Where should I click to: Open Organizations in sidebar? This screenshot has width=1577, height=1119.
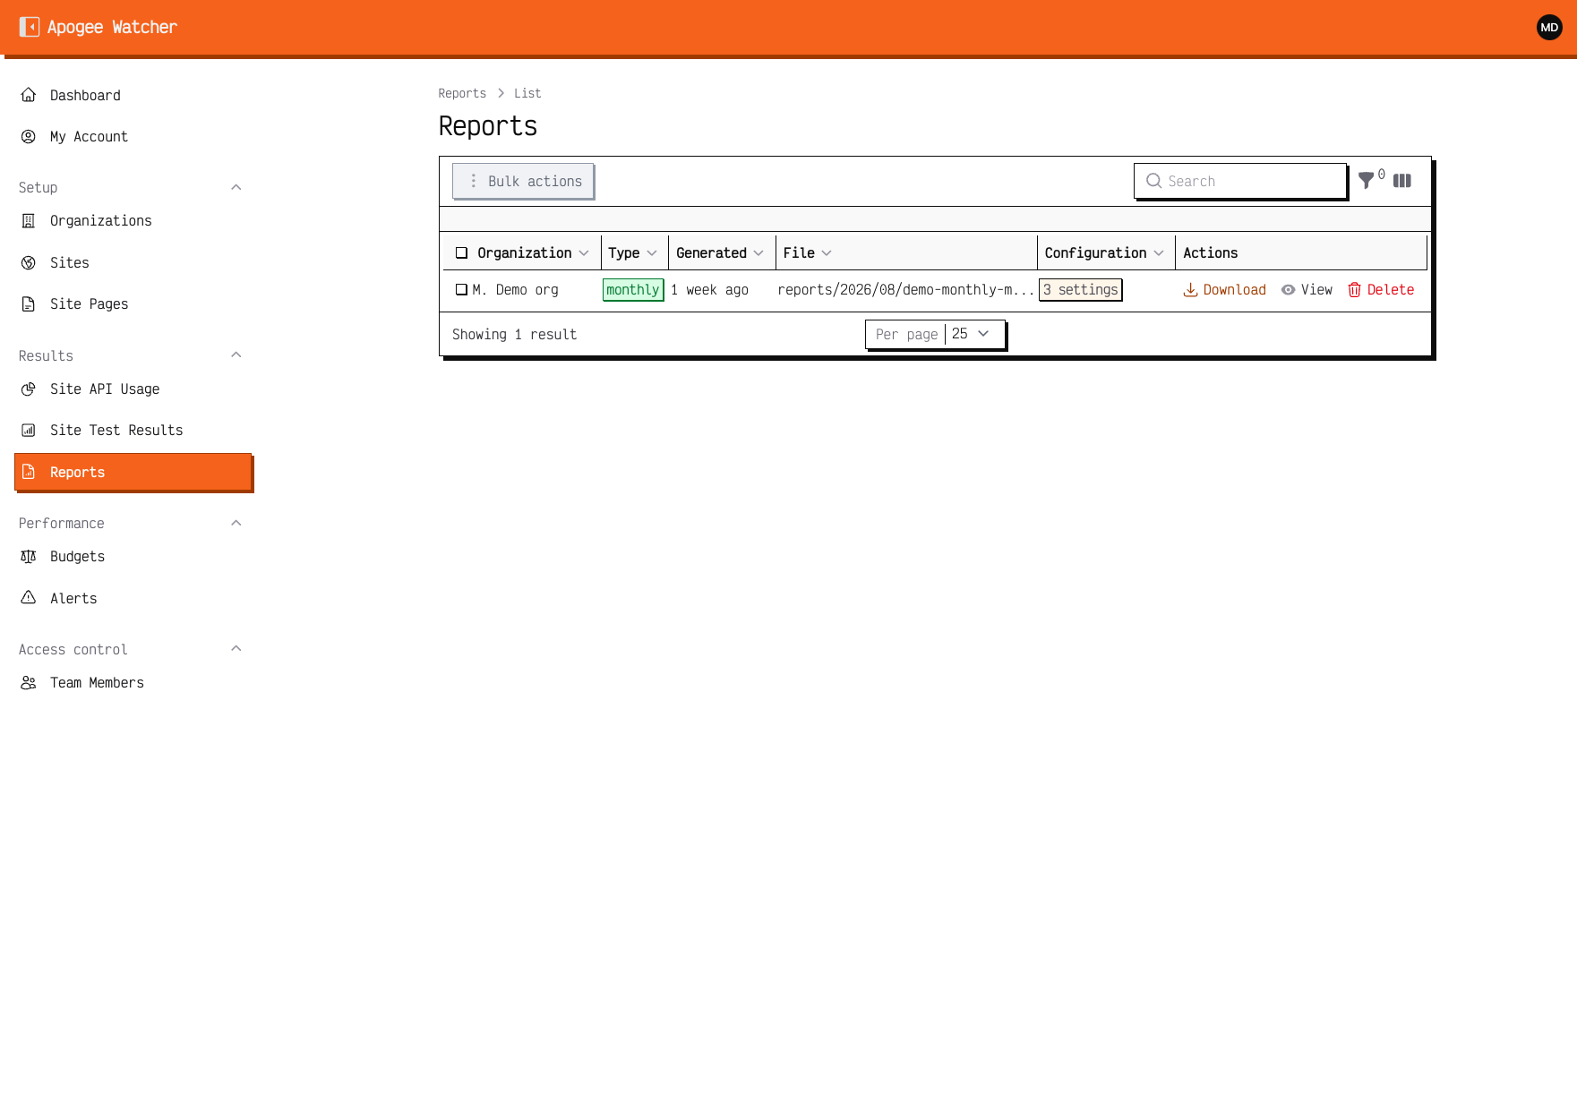pos(133,221)
